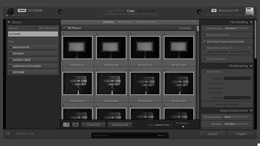The image size is (260, 146).
Task: Collapse the Source panel triangle
Action: click(x=9, y=22)
